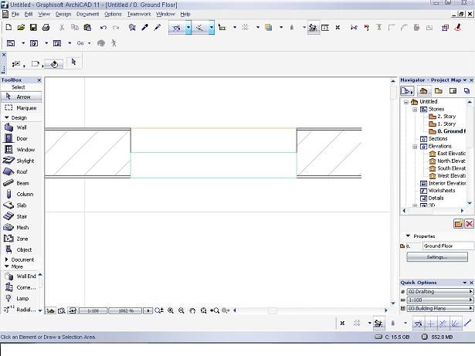The image size is (475, 356).
Task: Collapse the Stories tree node
Action: click(x=415, y=109)
